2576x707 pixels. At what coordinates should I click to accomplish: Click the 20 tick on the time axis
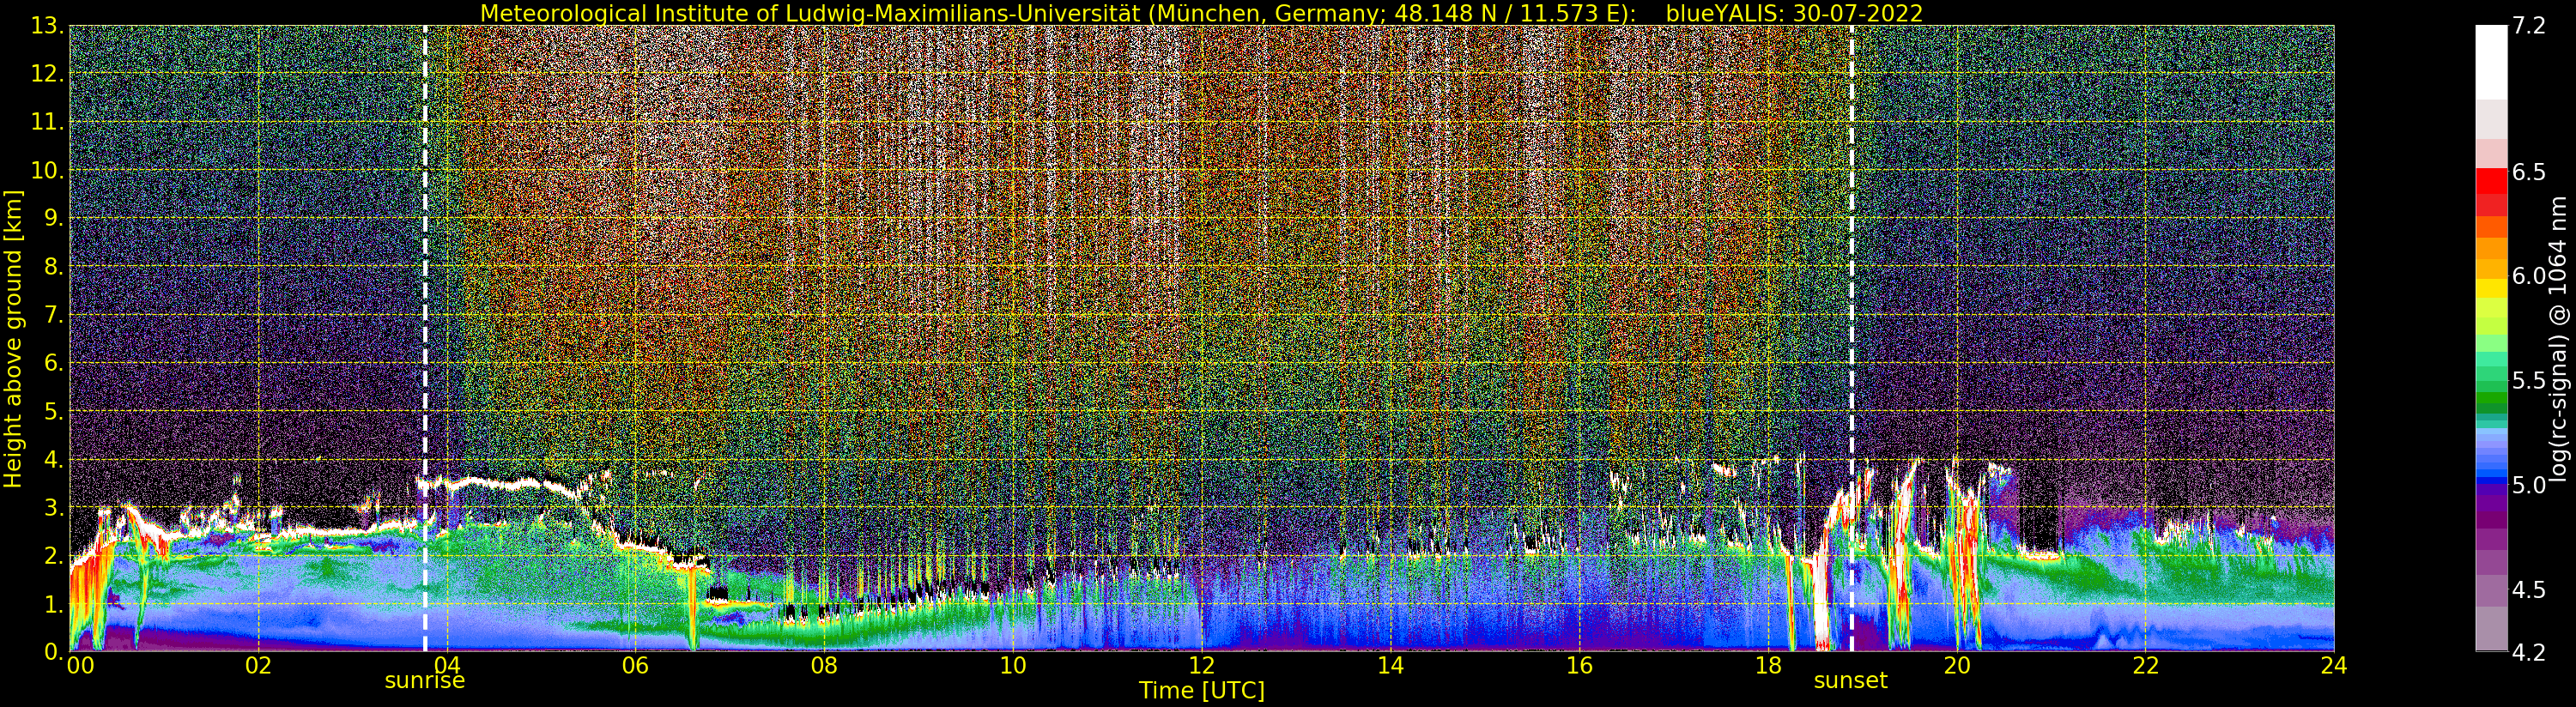click(x=1957, y=665)
